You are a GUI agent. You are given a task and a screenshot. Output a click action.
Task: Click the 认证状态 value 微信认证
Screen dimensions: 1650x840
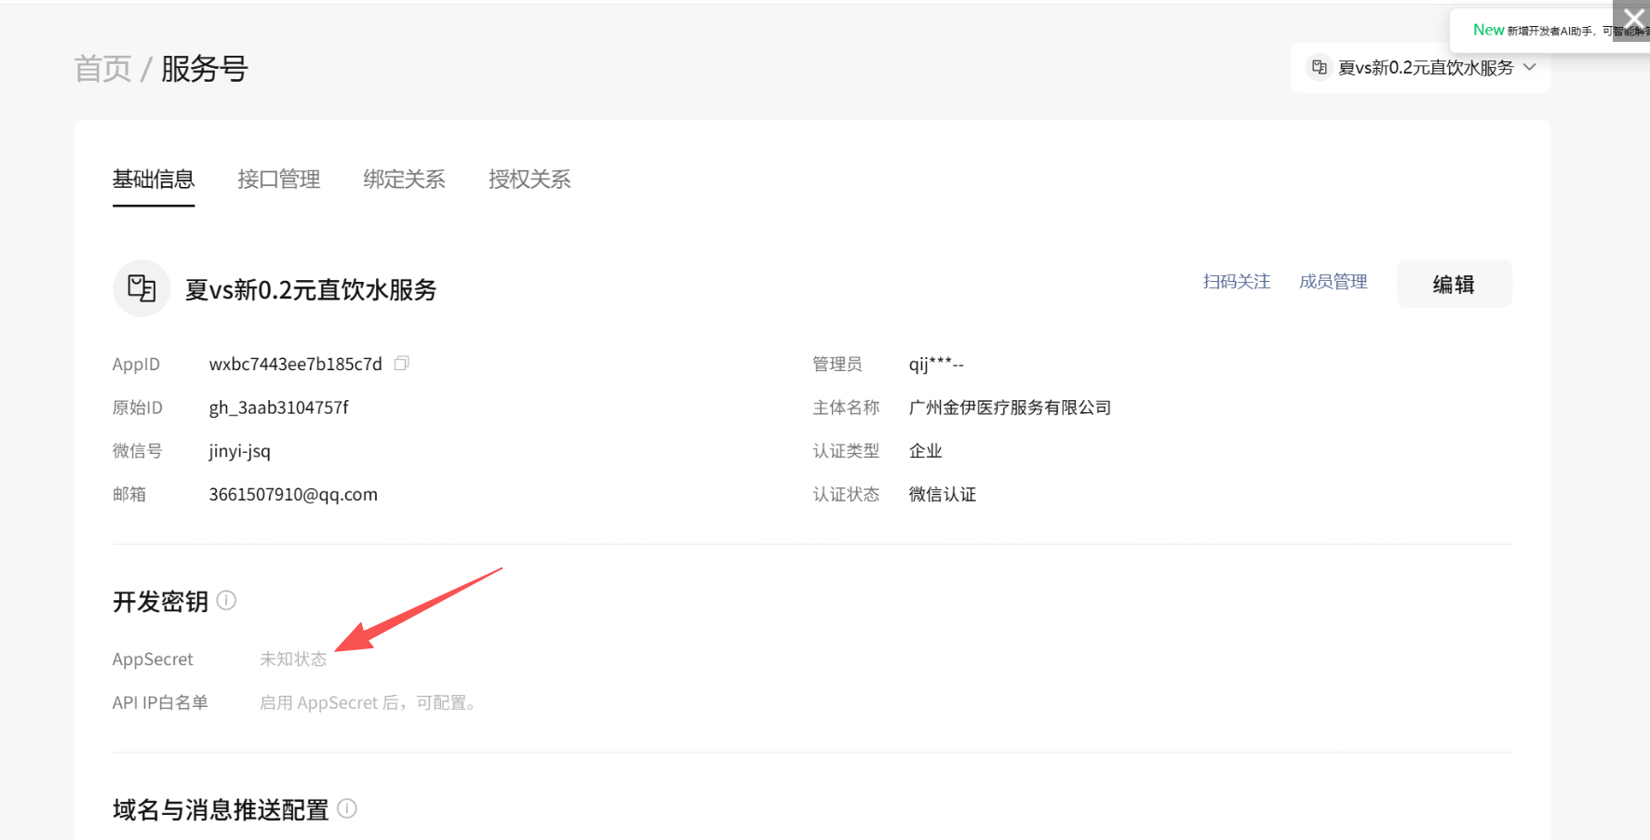click(x=942, y=494)
